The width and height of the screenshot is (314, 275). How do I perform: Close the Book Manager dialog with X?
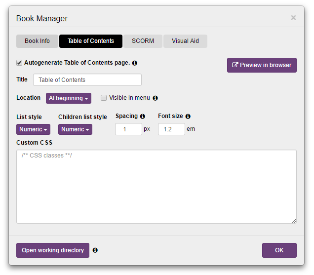[293, 18]
